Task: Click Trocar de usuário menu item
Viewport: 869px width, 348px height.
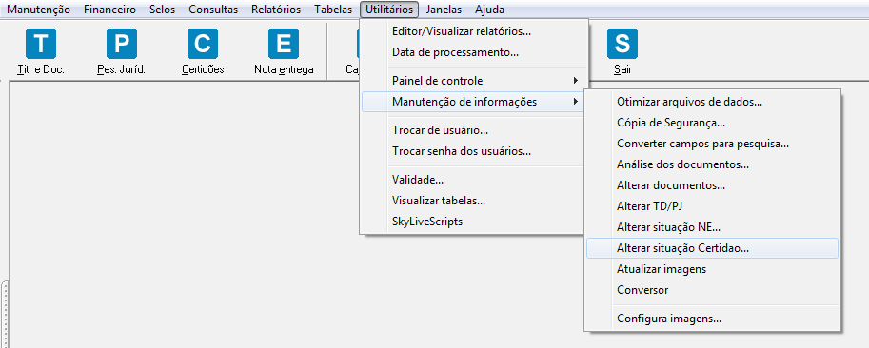Action: tap(473, 130)
